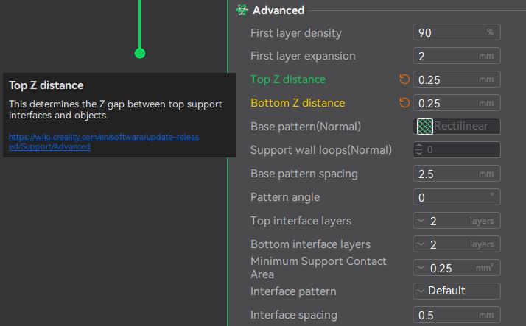Screen dimensions: 526x326
Task: Click the First layer density field
Action: point(448,32)
